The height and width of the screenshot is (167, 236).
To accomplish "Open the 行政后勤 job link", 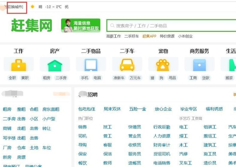I will [x=162, y=127].
